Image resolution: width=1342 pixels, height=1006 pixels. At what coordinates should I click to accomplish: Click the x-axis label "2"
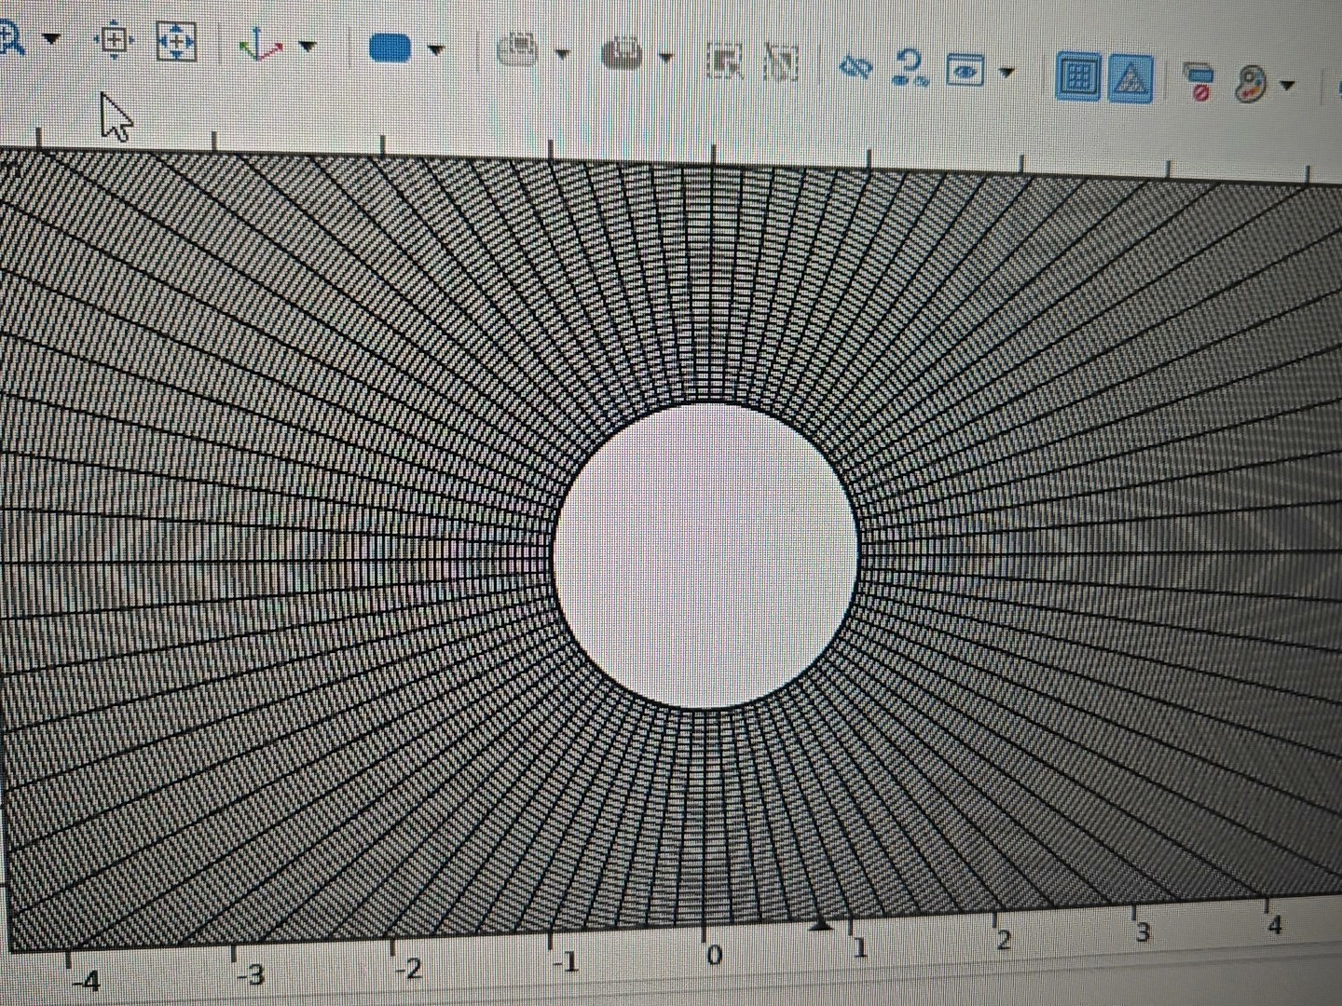pyautogui.click(x=1003, y=940)
